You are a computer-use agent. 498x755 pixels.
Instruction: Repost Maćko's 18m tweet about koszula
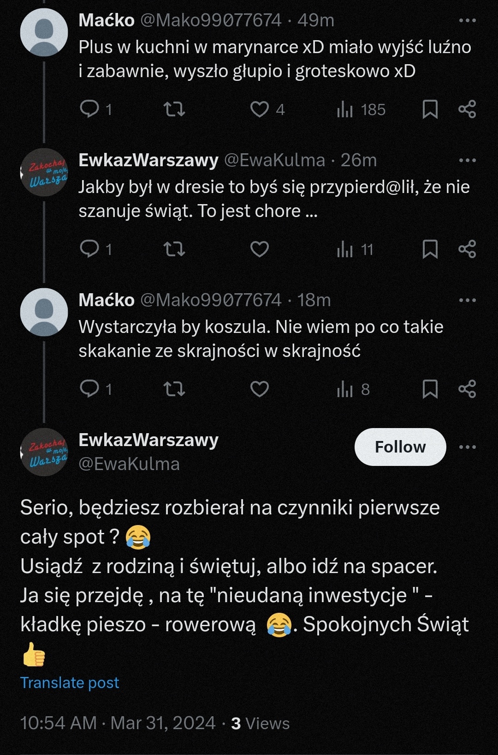[174, 389]
